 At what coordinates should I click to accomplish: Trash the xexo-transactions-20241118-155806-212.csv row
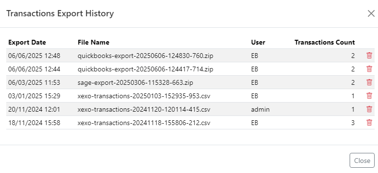point(369,123)
